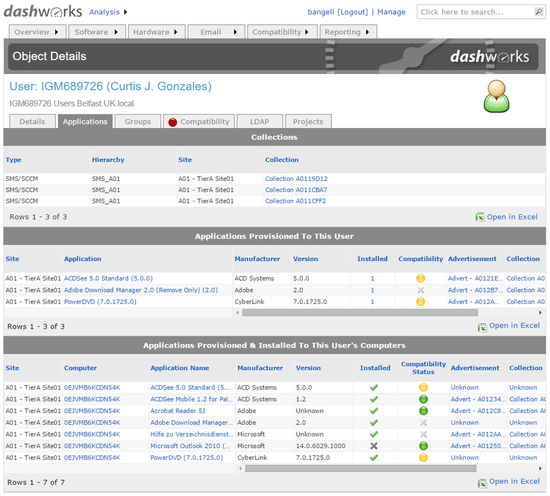Click installed checkmark for ACDSee Mobile 1.2
The height and width of the screenshot is (496, 550).
click(x=374, y=399)
